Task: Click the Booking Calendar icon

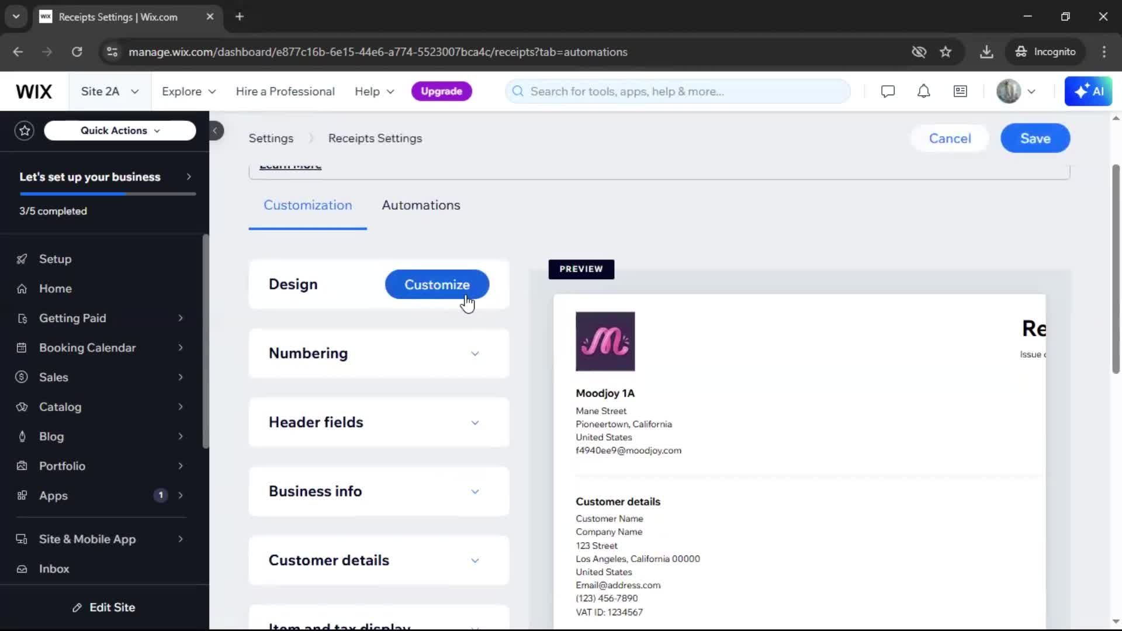Action: [22, 348]
